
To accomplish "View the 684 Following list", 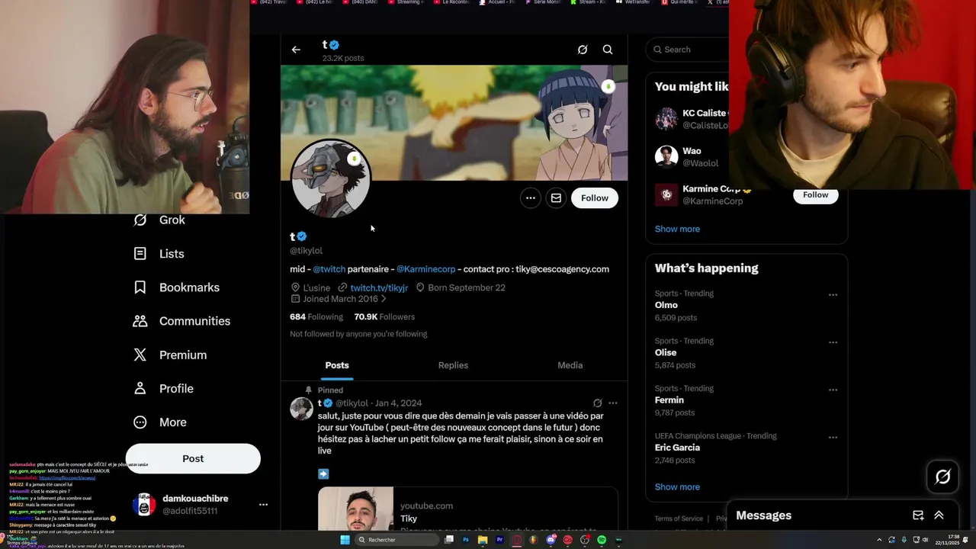I will 316,317.
